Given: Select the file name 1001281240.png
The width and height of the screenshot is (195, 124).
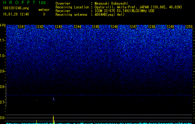Looking at the screenshot, I should [x=16, y=8].
